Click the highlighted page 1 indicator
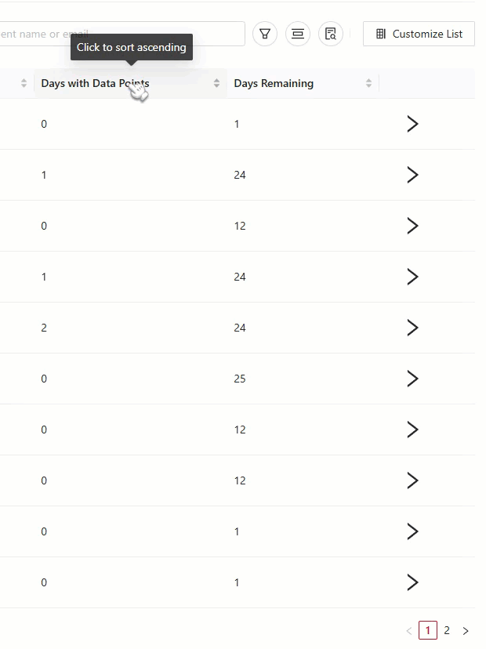The height and width of the screenshot is (649, 486). coord(427,629)
